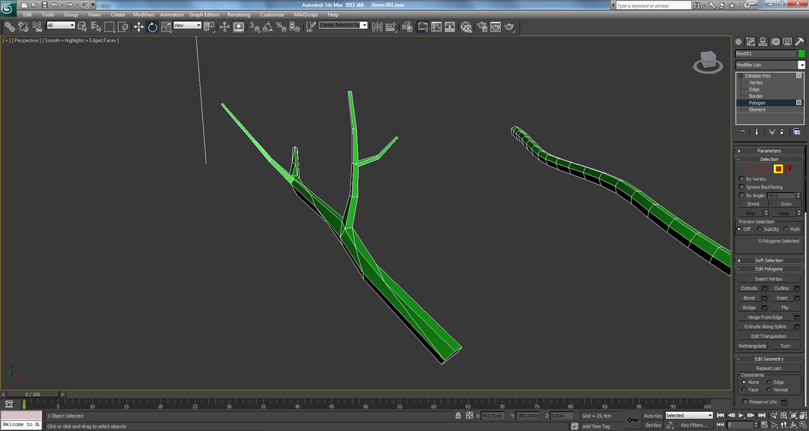Screen dimensions: 809x431
Task: Select Vertex sub-object red dots icon
Action: point(748,169)
